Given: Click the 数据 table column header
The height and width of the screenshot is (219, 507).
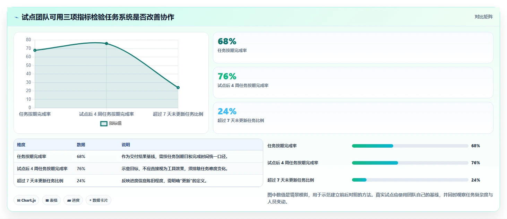Looking at the screenshot, I should [81, 145].
